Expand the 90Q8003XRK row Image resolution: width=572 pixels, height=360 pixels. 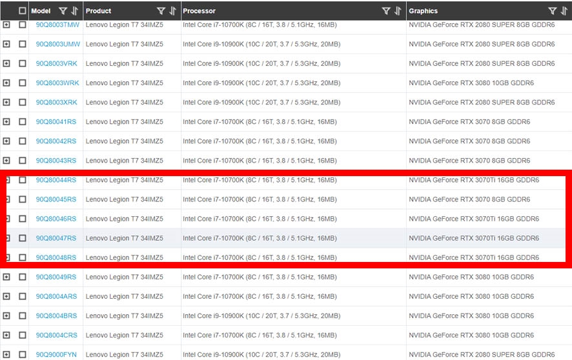point(6,102)
